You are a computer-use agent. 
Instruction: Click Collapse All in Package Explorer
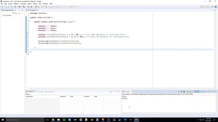[13, 13]
